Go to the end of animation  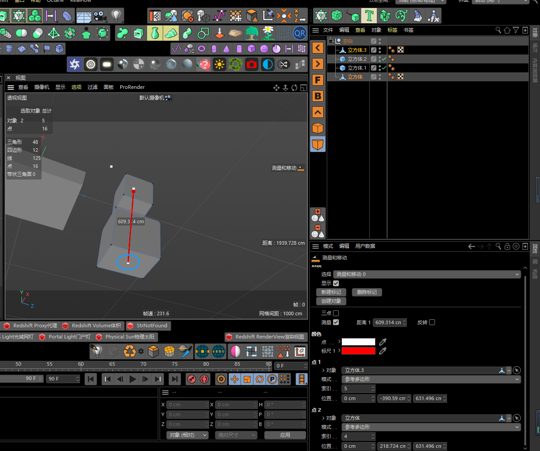click(x=175, y=379)
